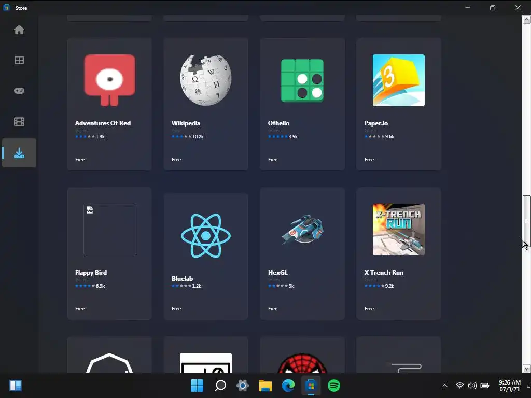Open the Othello green board icon
The image size is (531, 398).
(302, 80)
